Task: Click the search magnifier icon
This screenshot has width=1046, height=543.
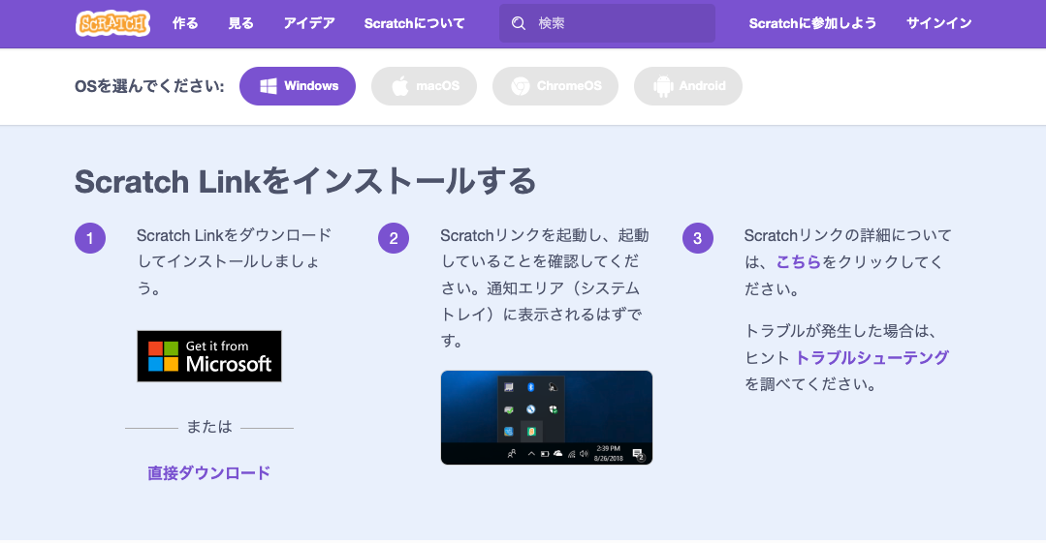Action: 519,23
